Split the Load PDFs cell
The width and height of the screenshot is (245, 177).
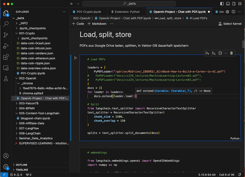click(220, 53)
